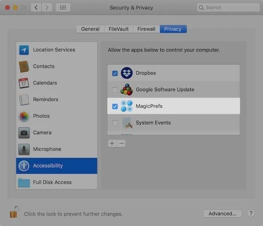
Task: Select Contacts label in privacy list
Action: point(44,66)
